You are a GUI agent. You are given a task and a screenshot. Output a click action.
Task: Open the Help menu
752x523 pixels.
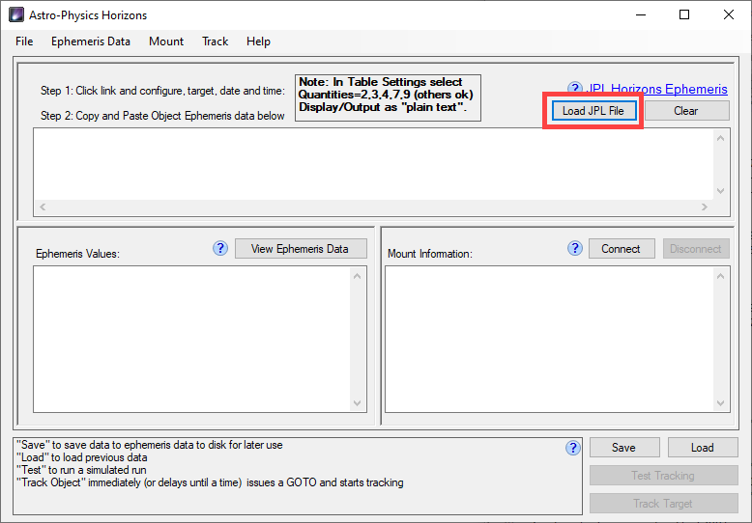coord(258,41)
